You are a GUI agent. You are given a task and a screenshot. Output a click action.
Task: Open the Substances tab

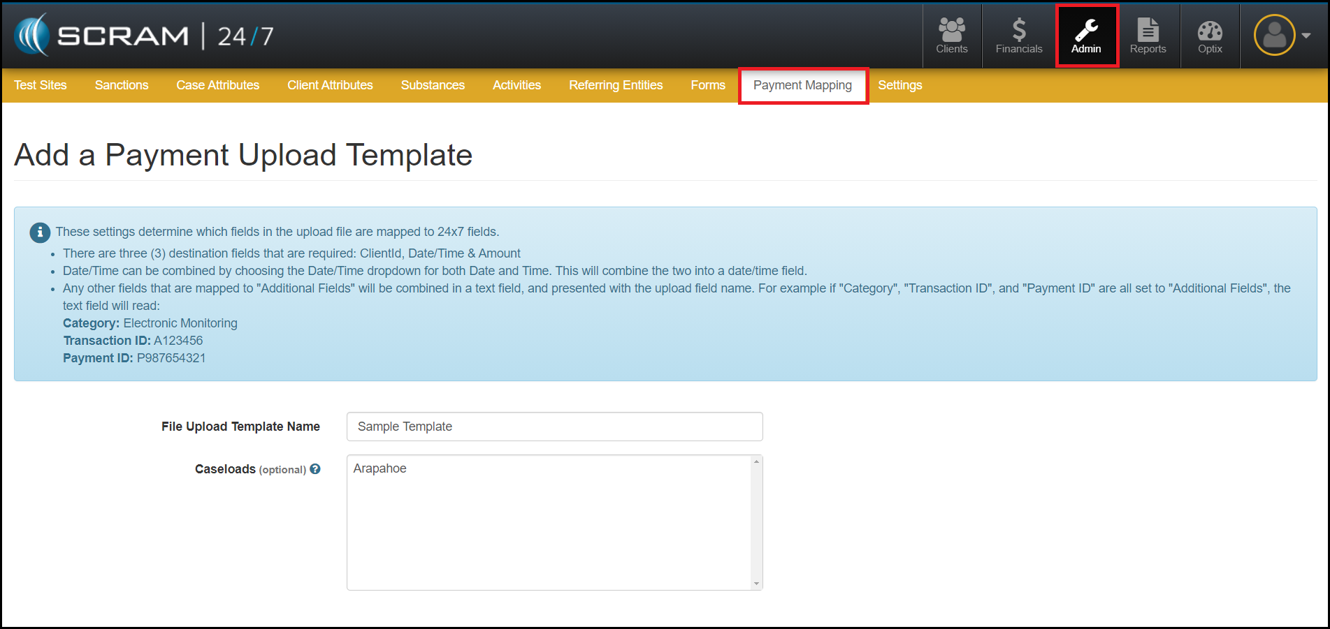tap(433, 85)
